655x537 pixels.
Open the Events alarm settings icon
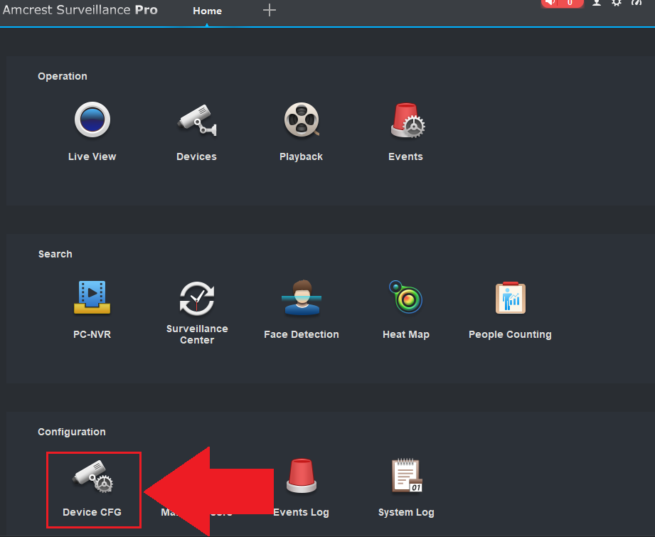click(x=406, y=119)
